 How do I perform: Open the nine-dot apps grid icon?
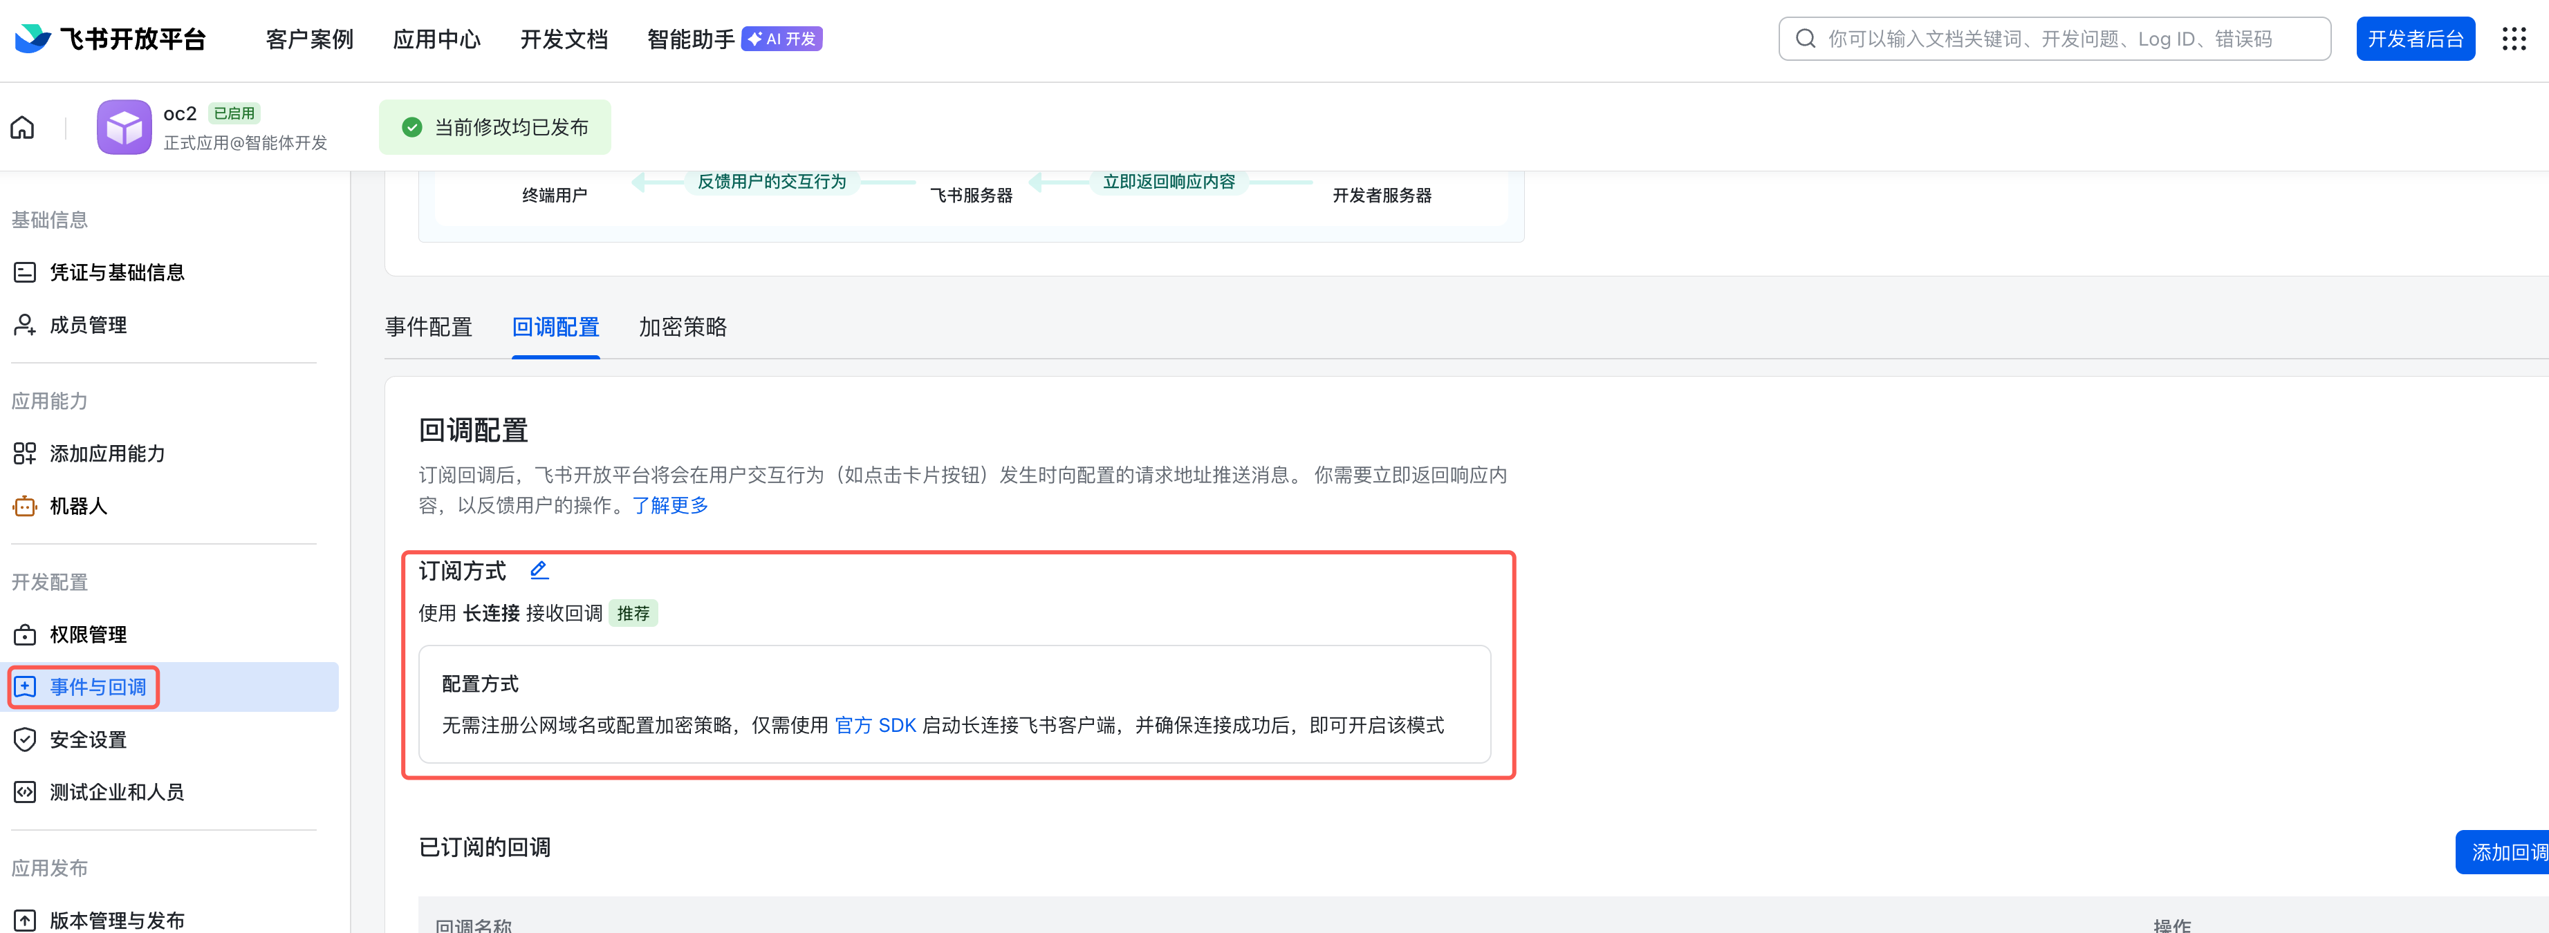click(2513, 39)
